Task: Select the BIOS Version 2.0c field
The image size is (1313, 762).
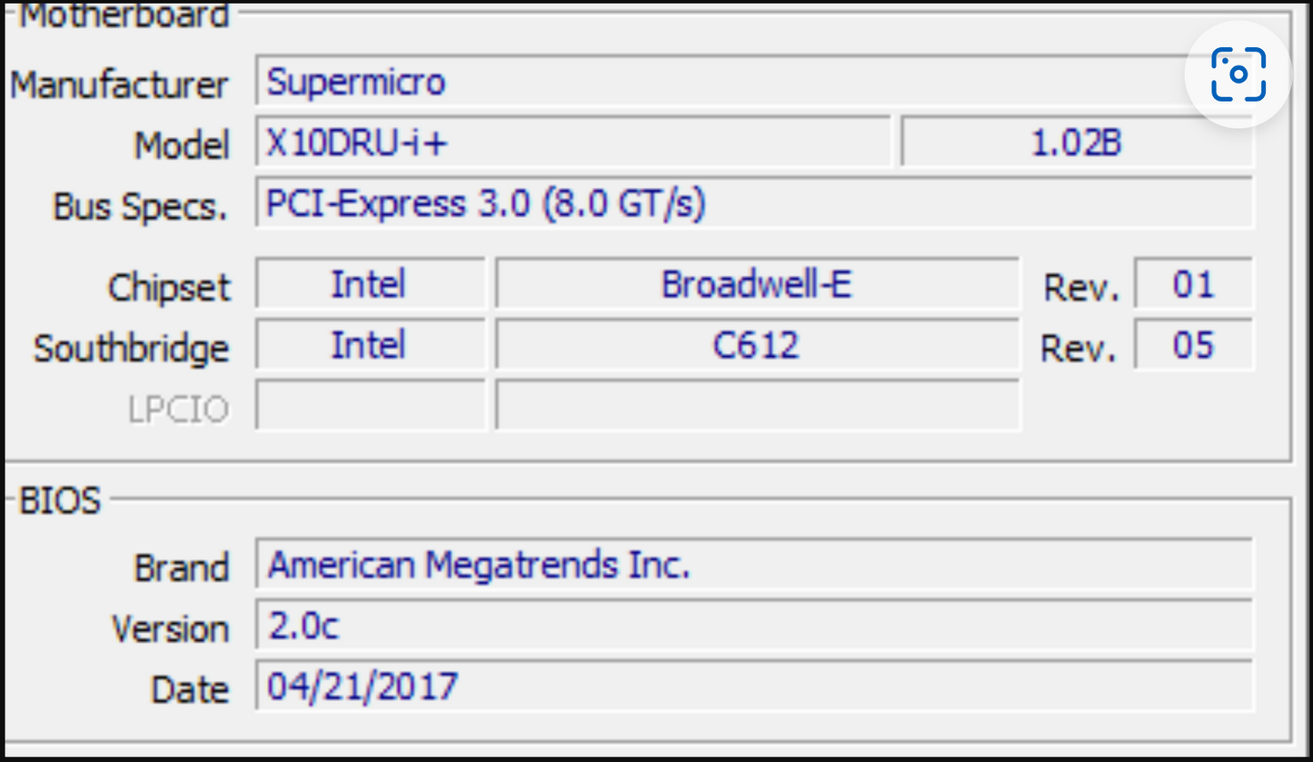Action: click(x=754, y=627)
